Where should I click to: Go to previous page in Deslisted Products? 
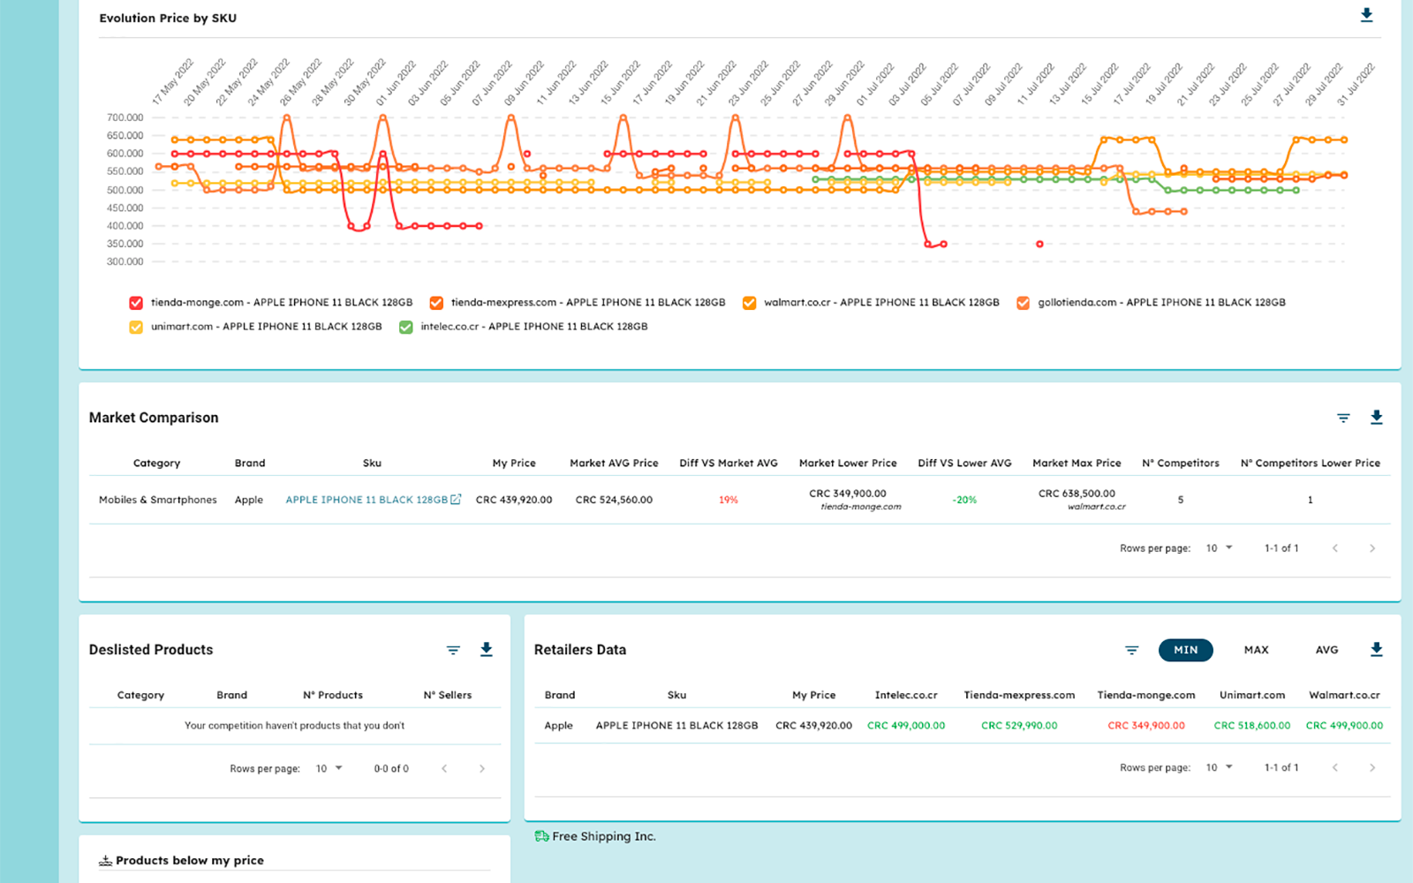point(444,769)
